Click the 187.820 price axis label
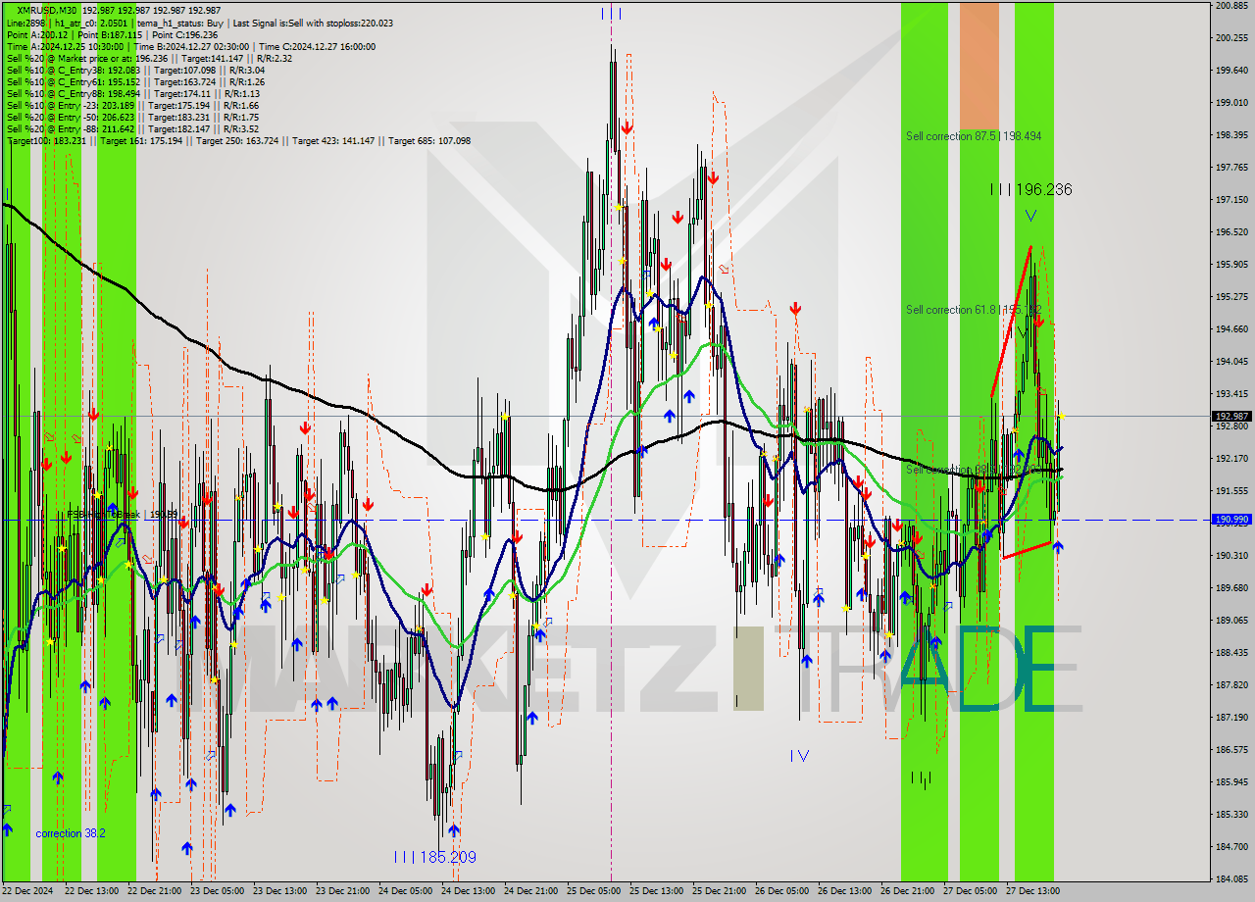Viewport: 1255px width, 902px height. (1231, 685)
